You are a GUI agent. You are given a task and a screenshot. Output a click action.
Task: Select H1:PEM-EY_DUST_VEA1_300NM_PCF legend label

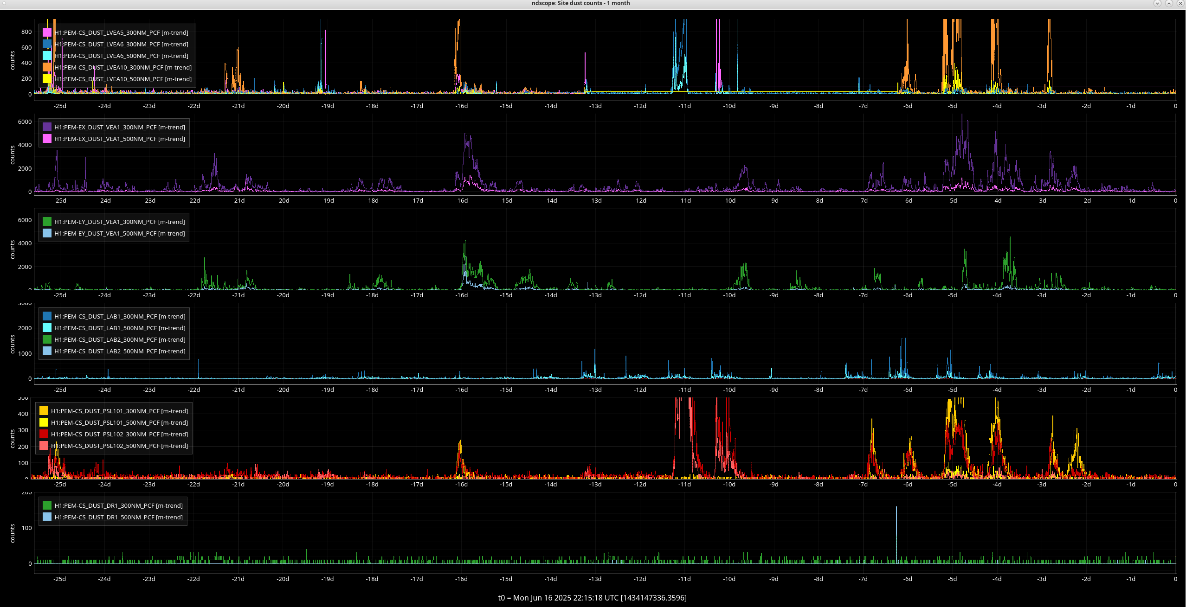point(120,222)
